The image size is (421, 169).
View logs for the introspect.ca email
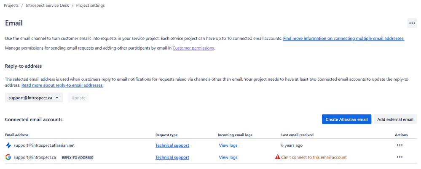click(x=228, y=157)
